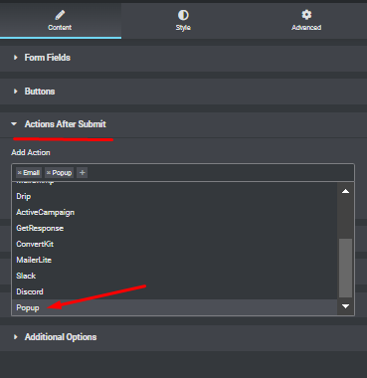Select Popup from the action list

pyautogui.click(x=175, y=307)
